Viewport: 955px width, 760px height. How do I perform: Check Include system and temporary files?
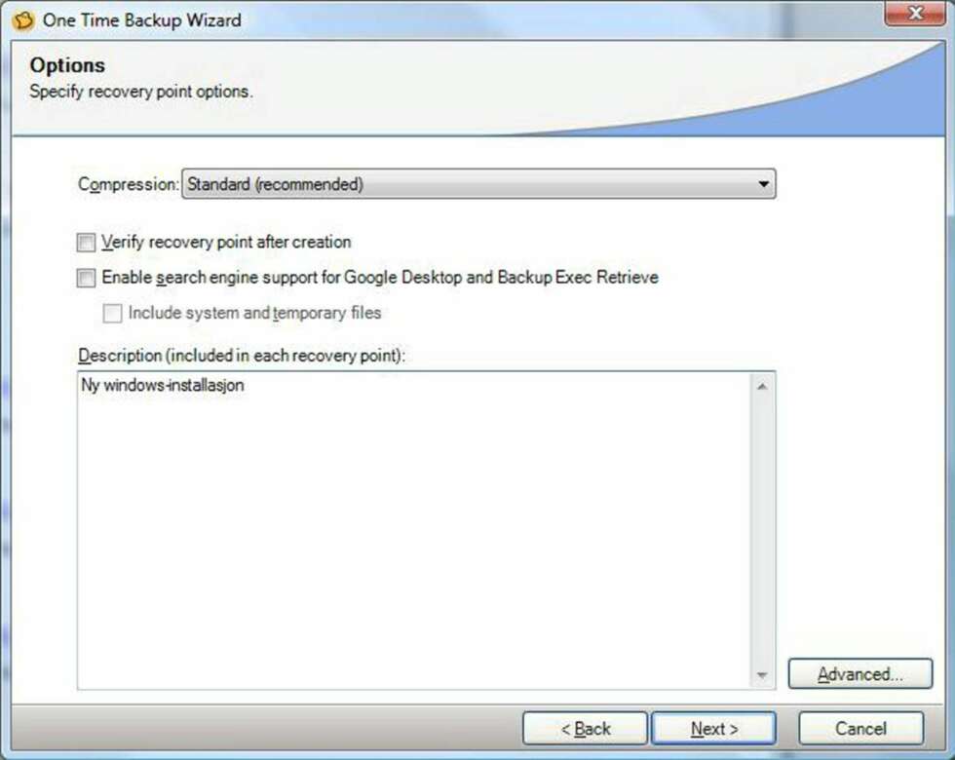tap(112, 313)
